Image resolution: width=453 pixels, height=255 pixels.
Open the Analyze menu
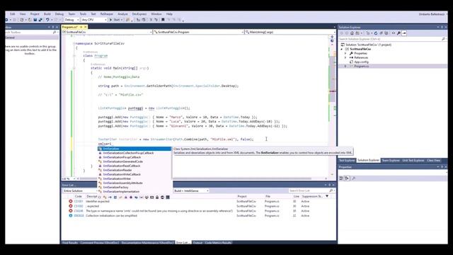[x=122, y=14]
